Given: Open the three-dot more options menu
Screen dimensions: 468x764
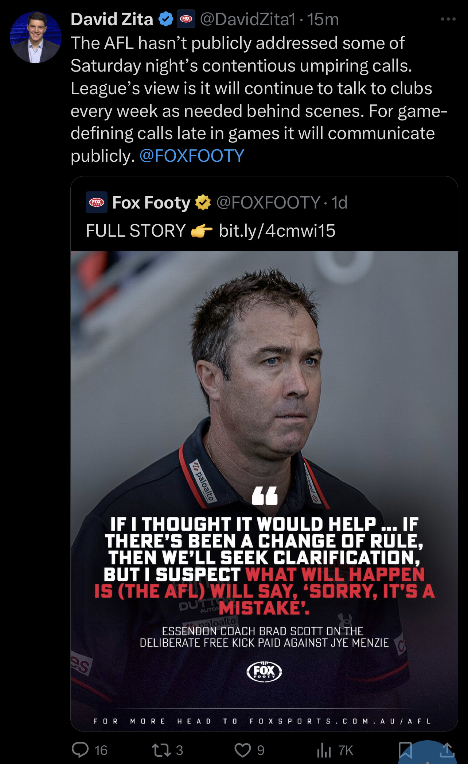Looking at the screenshot, I should pyautogui.click(x=448, y=19).
